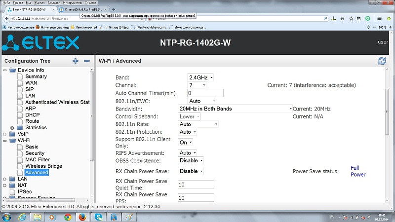Open Windows Explorer from the taskbar
395x222 pixels.
coord(38,217)
